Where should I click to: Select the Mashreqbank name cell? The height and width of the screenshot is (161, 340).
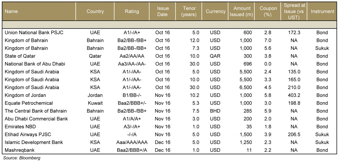click(x=19, y=150)
